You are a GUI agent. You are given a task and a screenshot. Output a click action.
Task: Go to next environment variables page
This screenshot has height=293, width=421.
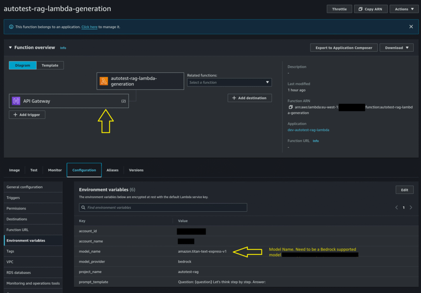pyautogui.click(x=411, y=208)
